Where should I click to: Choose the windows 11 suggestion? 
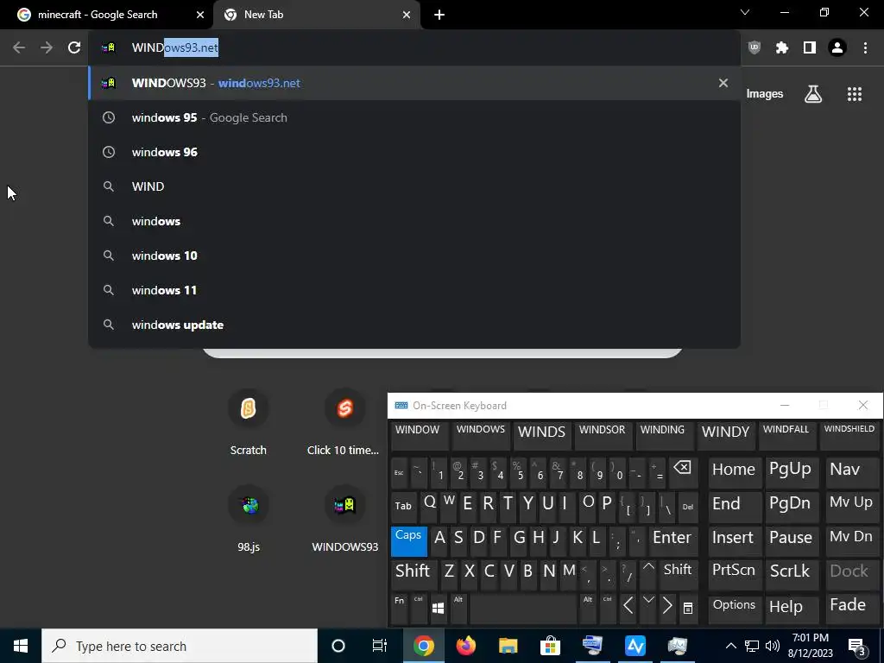point(414,290)
